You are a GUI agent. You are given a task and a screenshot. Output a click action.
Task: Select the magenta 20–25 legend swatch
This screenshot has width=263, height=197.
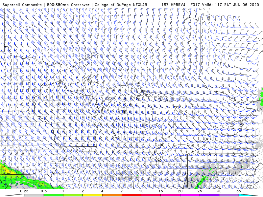click(x=190, y=195)
